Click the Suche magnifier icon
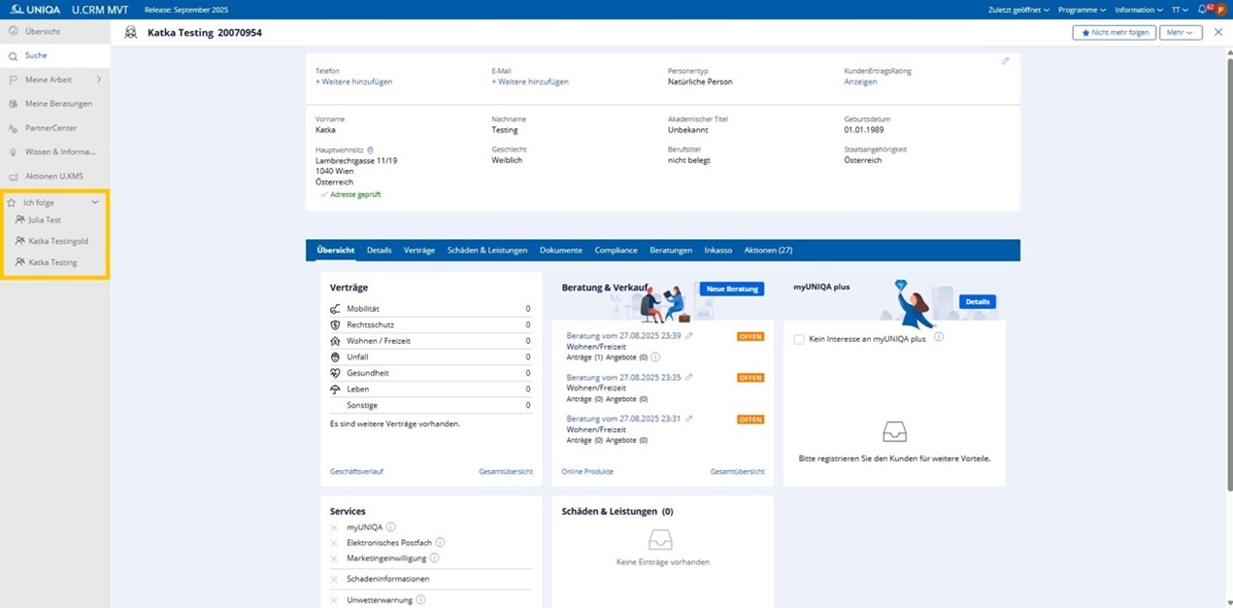Screen dimensions: 1233x608 [13, 55]
